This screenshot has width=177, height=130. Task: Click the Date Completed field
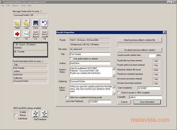[x=149, y=88]
